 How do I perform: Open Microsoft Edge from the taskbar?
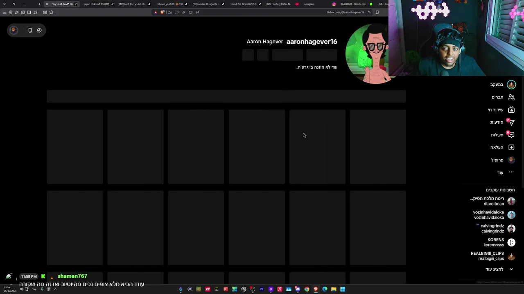tap(325, 289)
